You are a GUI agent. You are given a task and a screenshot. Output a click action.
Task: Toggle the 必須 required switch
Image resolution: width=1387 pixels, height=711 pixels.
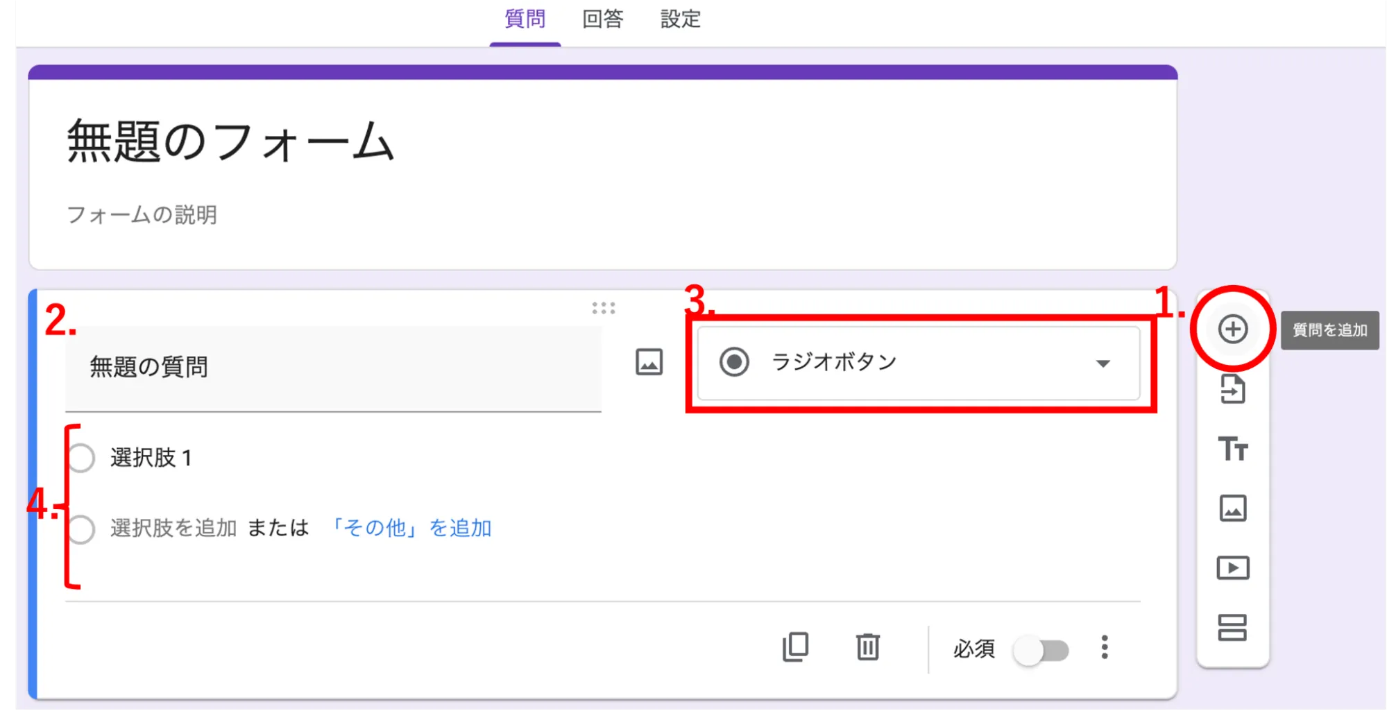click(x=1040, y=650)
